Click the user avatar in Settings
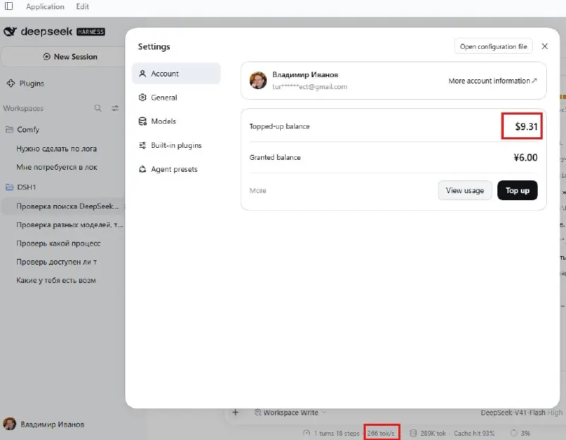This screenshot has width=566, height=440. pyautogui.click(x=258, y=80)
